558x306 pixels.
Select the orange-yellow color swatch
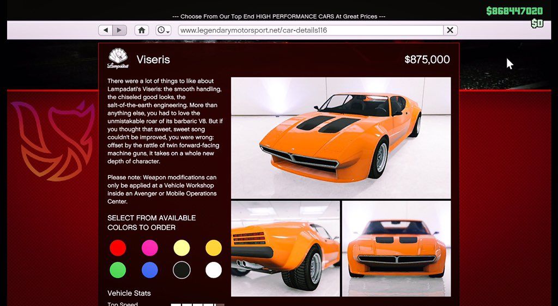[214, 248]
